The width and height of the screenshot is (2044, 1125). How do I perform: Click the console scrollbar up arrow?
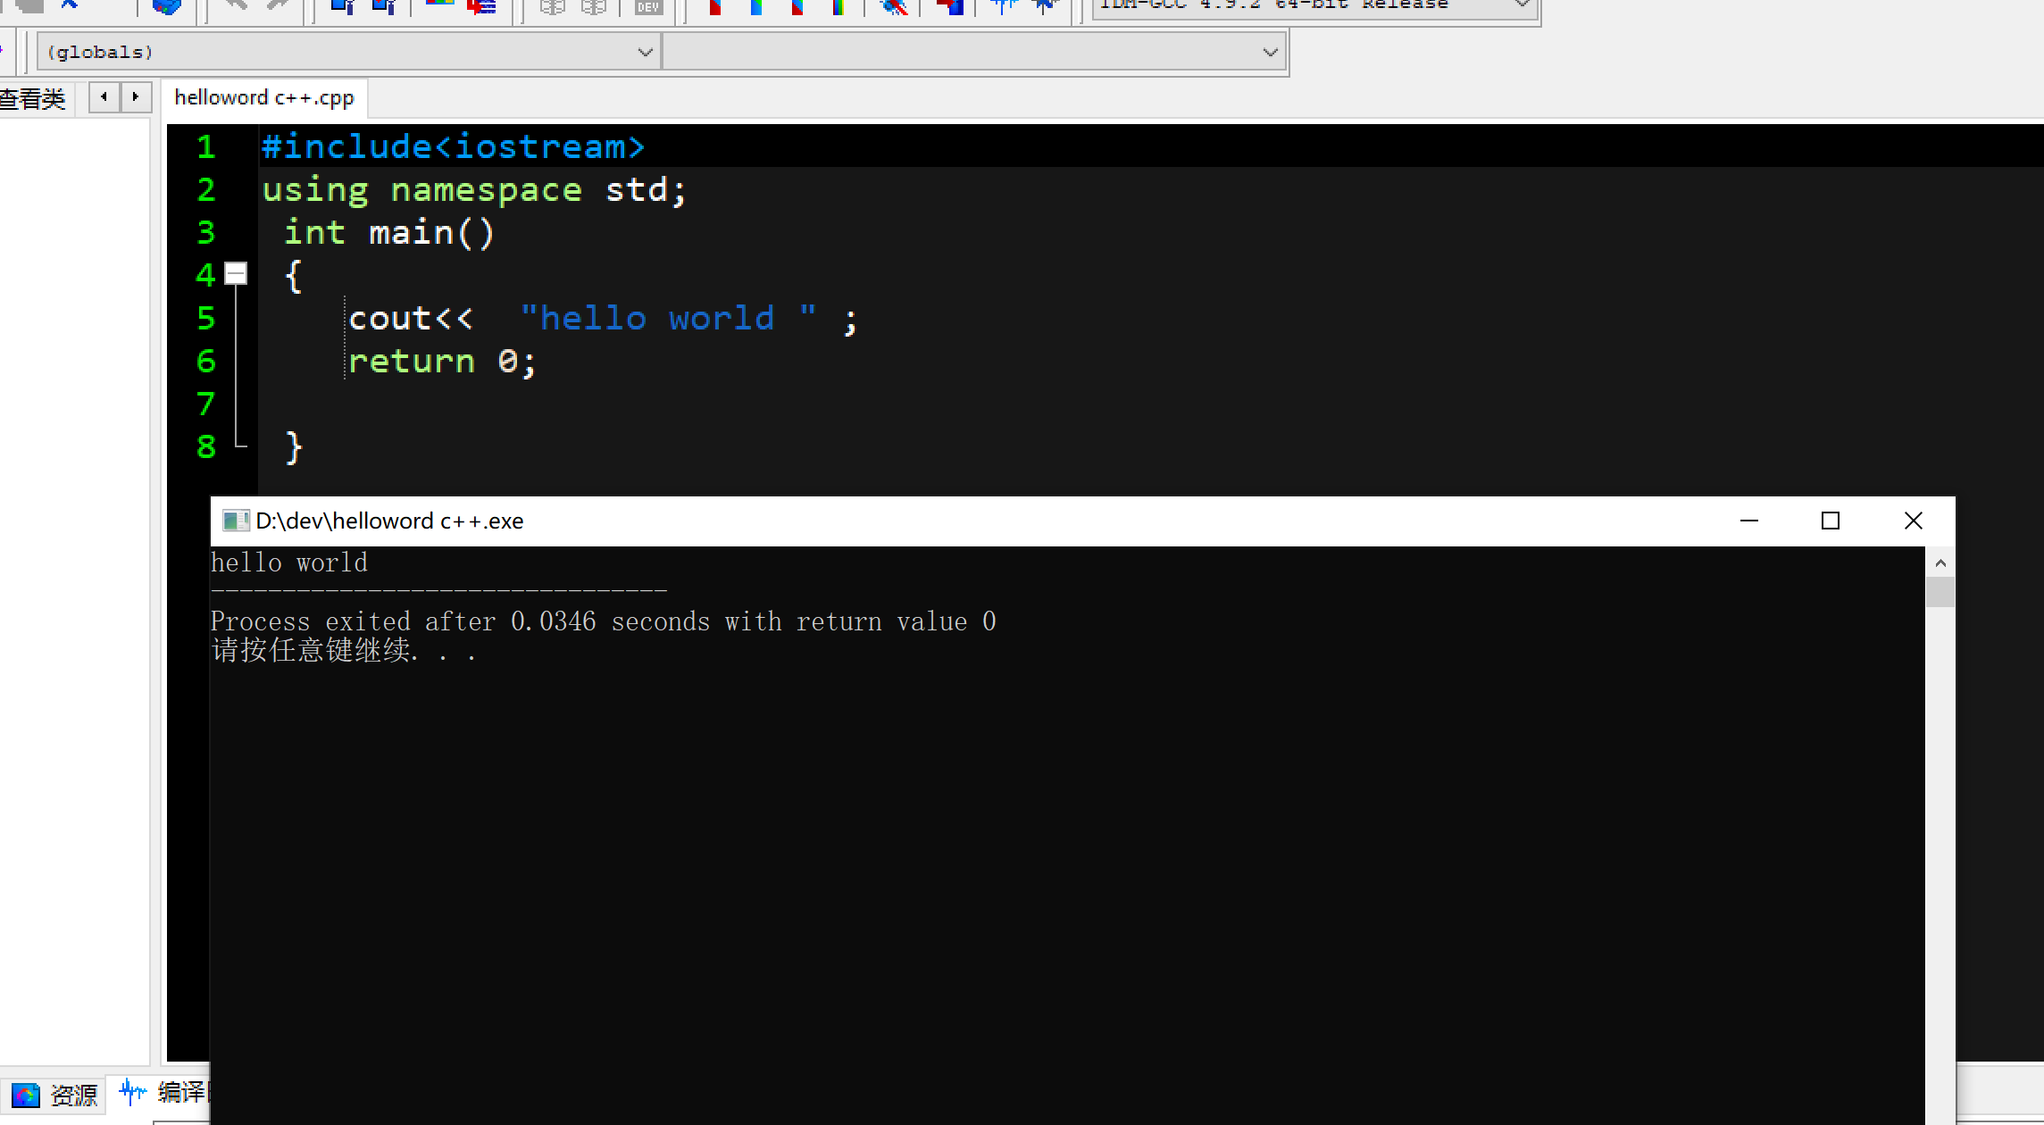click(x=1940, y=563)
